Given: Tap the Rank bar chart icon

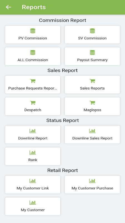Looking at the screenshot, I should point(33,152).
